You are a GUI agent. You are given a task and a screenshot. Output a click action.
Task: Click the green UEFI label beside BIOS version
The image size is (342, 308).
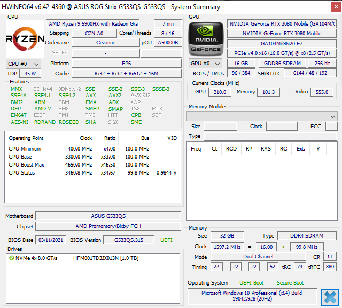pos(166,240)
